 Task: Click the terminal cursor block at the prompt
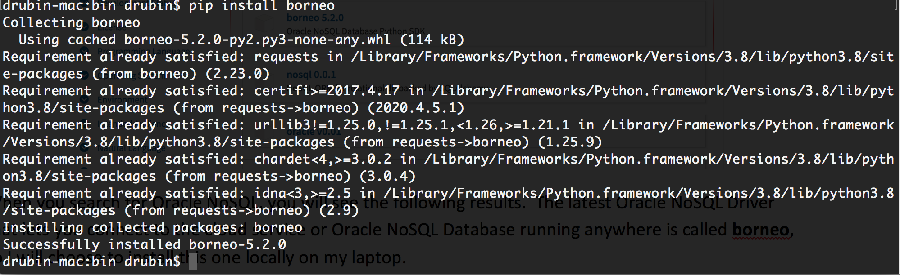pos(193,261)
